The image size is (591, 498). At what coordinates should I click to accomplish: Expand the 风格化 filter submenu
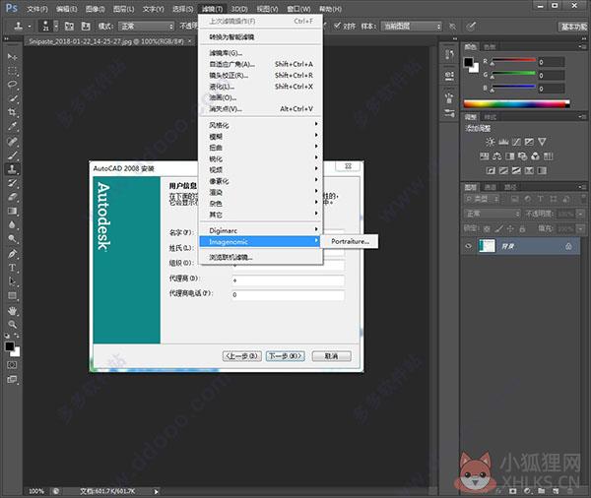coord(261,125)
